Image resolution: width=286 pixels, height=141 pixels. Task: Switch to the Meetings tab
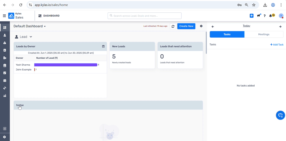pyautogui.click(x=264, y=34)
